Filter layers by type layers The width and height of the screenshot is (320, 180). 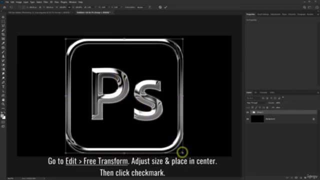coord(271,98)
